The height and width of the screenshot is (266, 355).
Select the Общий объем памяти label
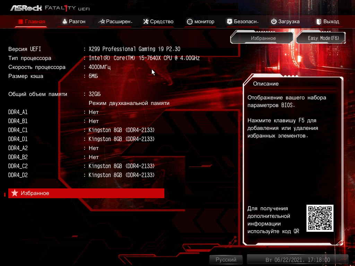pos(38,94)
